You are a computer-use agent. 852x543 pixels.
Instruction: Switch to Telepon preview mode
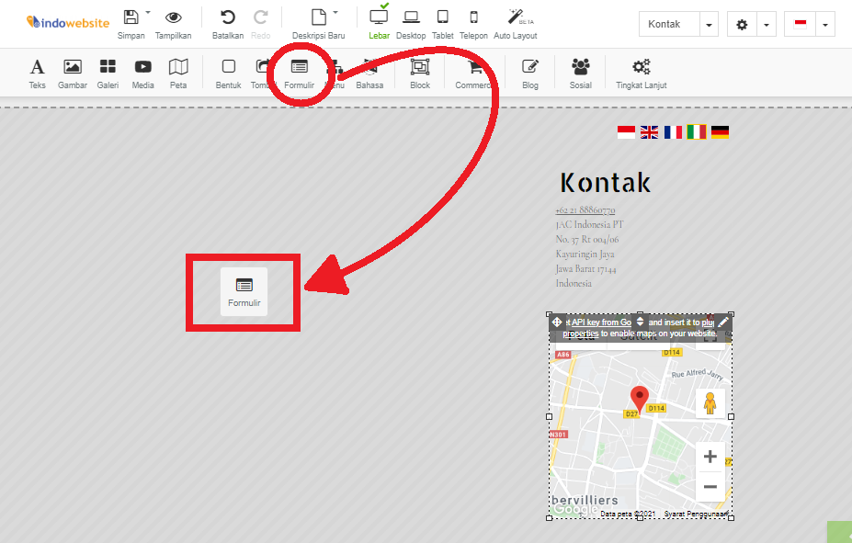coord(473,20)
